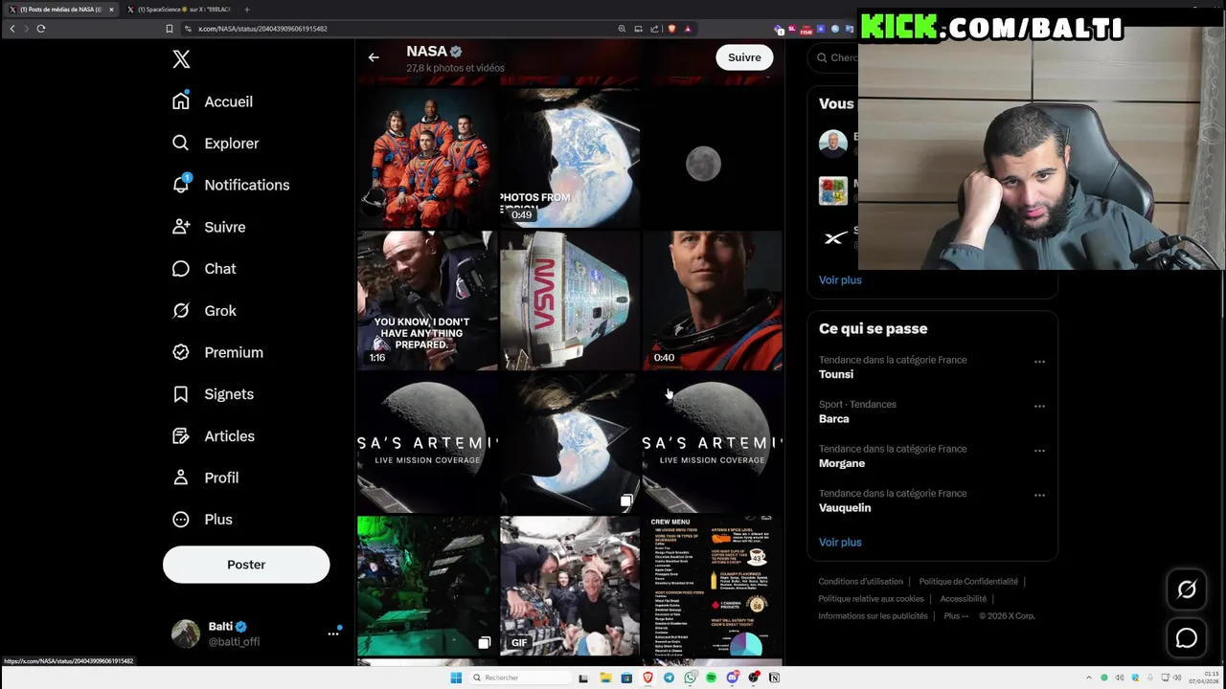The image size is (1226, 689).
Task: Open Telegram from the taskbar
Action: click(669, 678)
